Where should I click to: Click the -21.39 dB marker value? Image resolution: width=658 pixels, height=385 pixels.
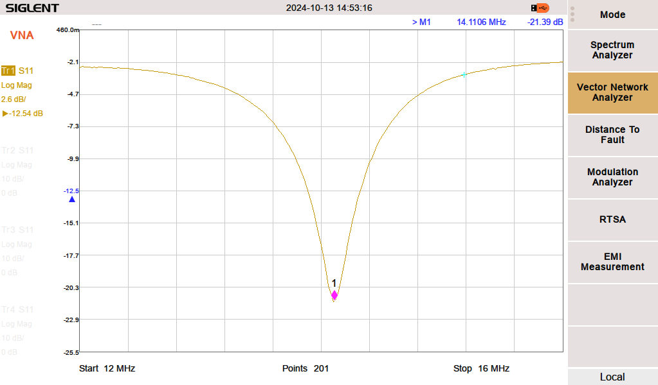click(545, 22)
